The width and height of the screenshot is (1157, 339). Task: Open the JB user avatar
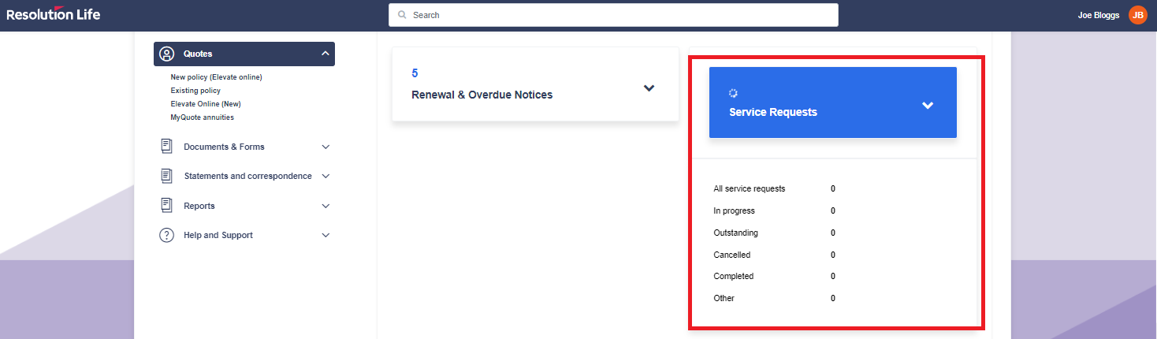coord(1137,15)
